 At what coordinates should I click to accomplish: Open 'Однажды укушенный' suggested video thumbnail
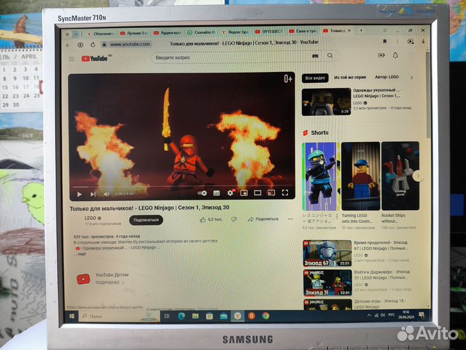pyautogui.click(x=326, y=102)
